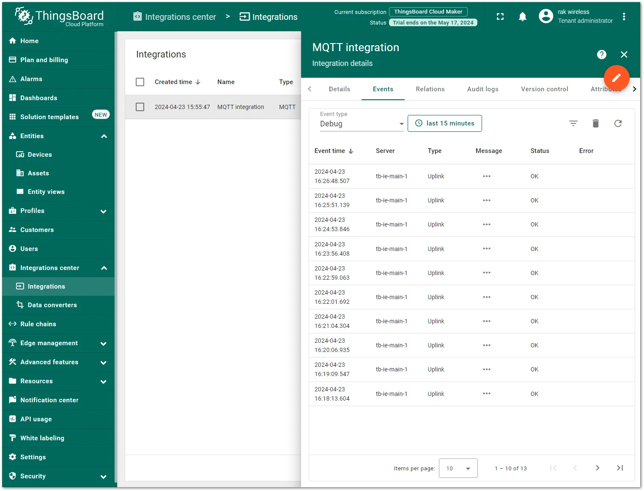644x491 pixels.
Task: Expand the Edge management section
Action: coord(104,344)
